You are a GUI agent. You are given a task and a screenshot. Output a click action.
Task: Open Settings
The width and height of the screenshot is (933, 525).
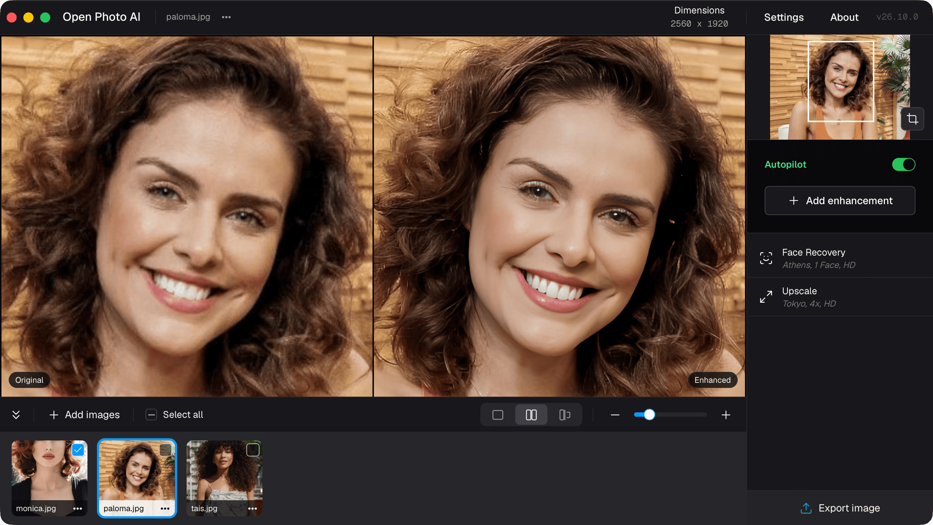(x=784, y=17)
